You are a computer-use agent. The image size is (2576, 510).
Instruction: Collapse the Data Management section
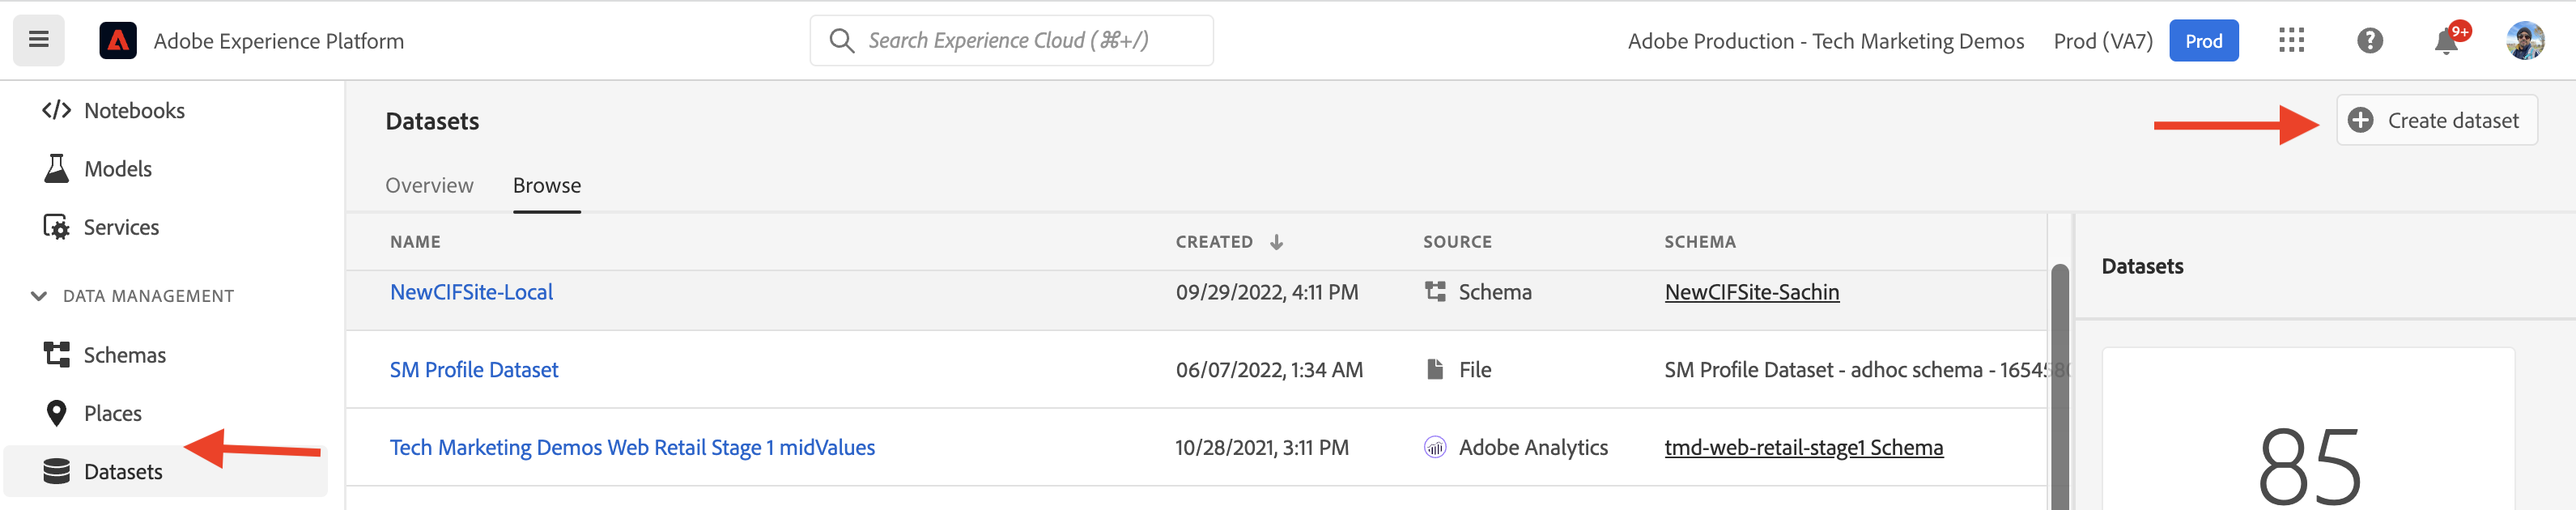[x=39, y=296]
